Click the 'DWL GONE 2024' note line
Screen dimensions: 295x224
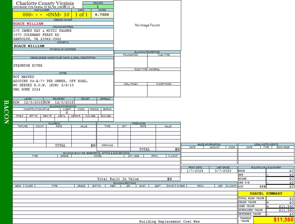(x=27, y=89)
